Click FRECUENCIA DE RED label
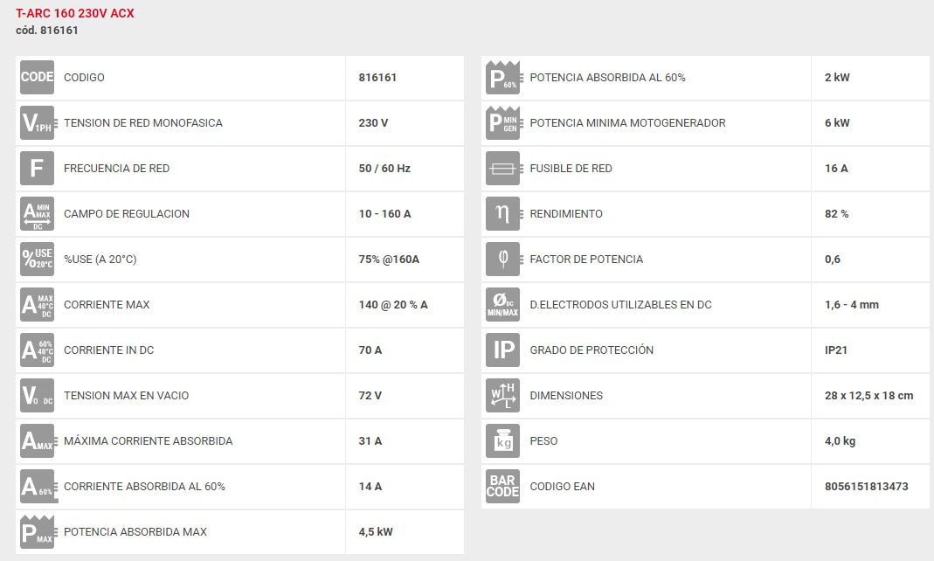 pos(117,169)
